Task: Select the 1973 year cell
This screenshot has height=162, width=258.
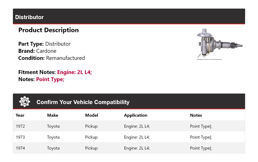Action: click(20, 137)
